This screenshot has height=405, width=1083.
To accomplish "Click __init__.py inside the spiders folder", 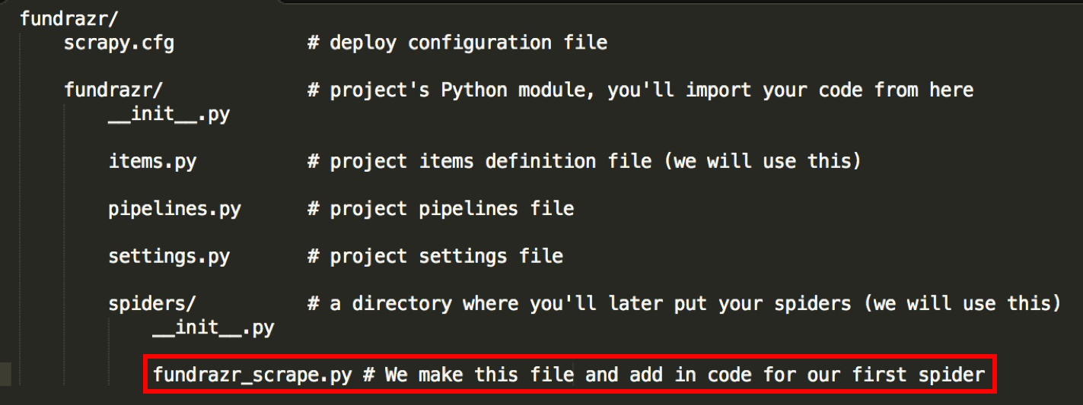I will coord(213,328).
